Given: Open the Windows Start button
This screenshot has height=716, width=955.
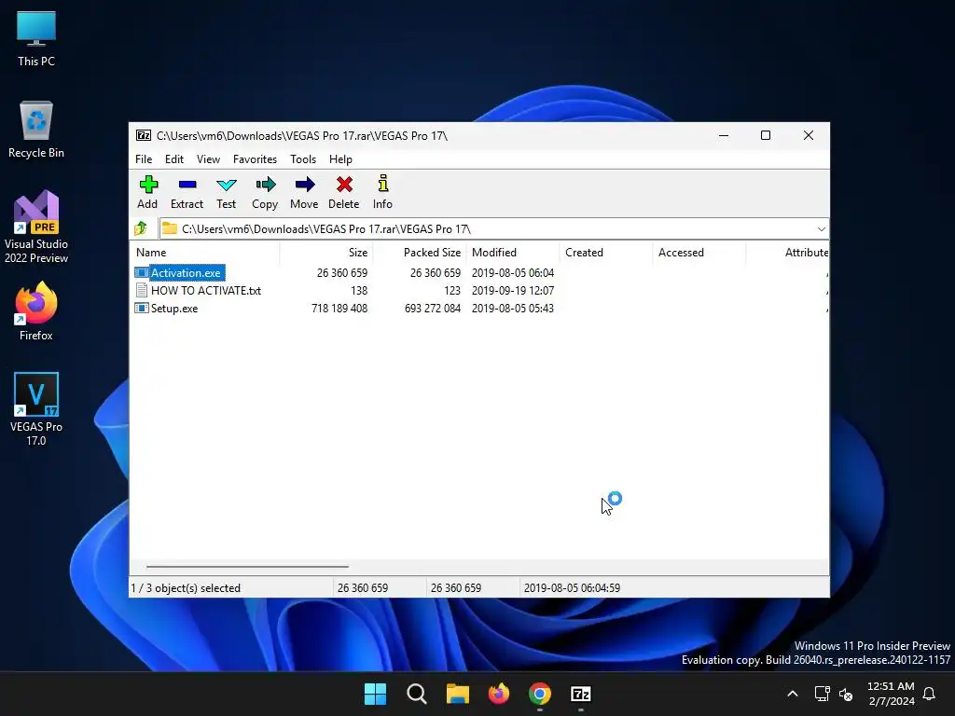Looking at the screenshot, I should [375, 694].
